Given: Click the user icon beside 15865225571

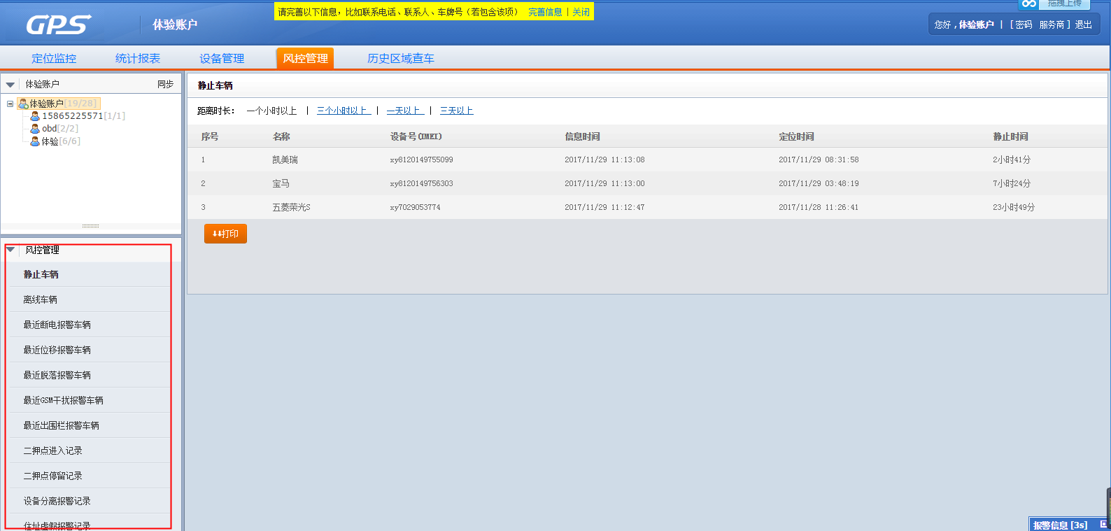Looking at the screenshot, I should coord(35,116).
